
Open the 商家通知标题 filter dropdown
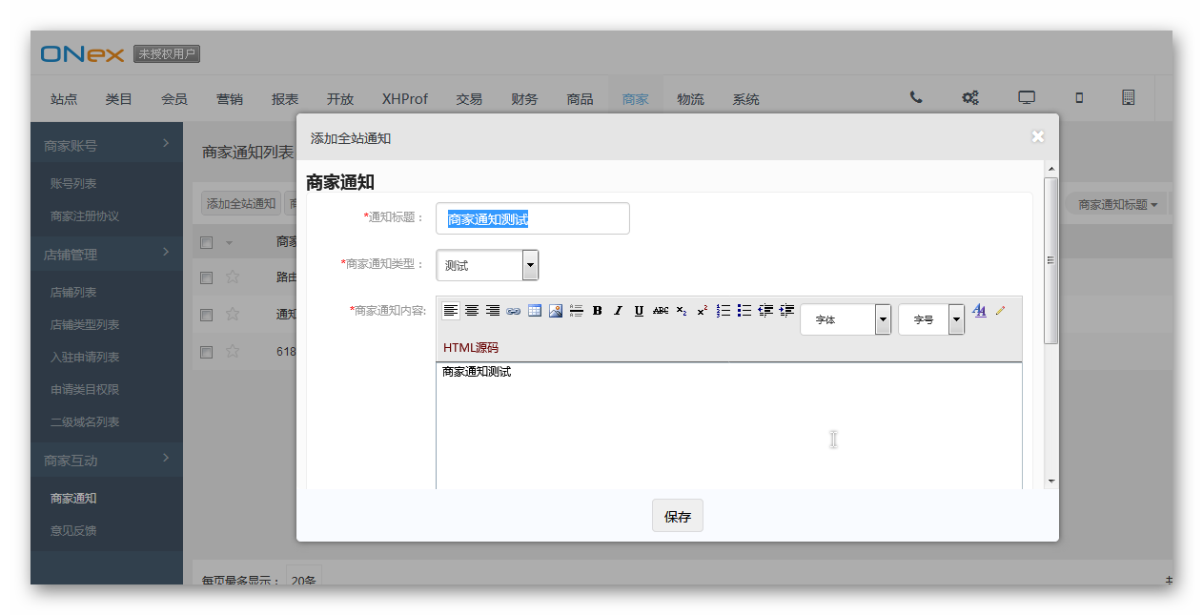click(x=1117, y=205)
